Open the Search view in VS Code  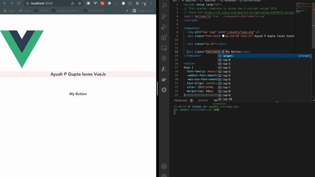coord(164,5)
